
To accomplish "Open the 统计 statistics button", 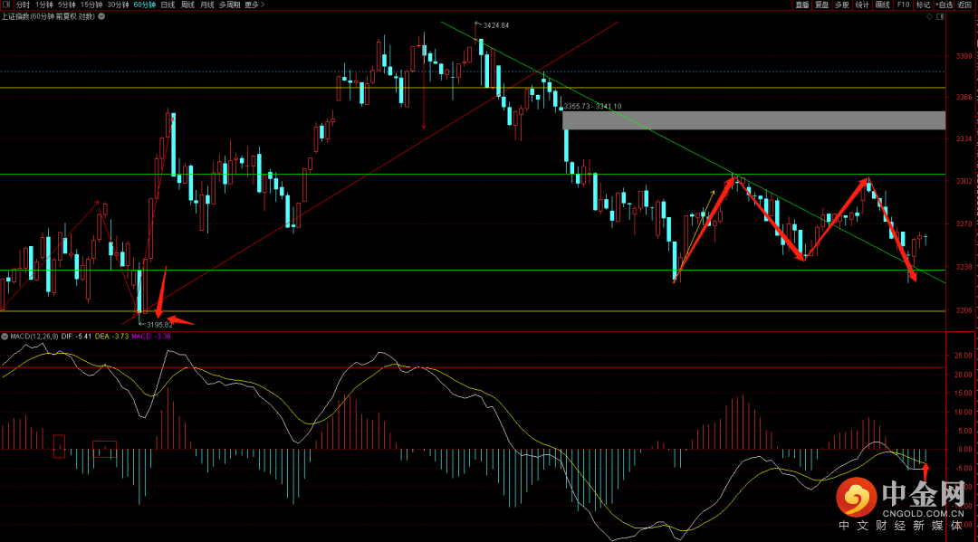I will pyautogui.click(x=862, y=5).
